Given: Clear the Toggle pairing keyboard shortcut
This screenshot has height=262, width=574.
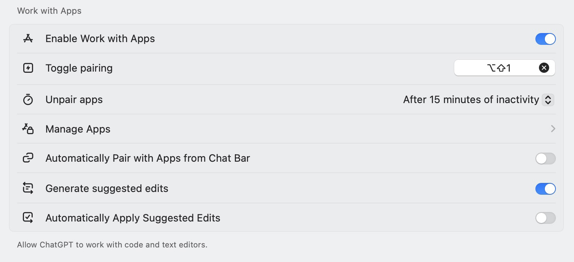Looking at the screenshot, I should pyautogui.click(x=544, y=68).
